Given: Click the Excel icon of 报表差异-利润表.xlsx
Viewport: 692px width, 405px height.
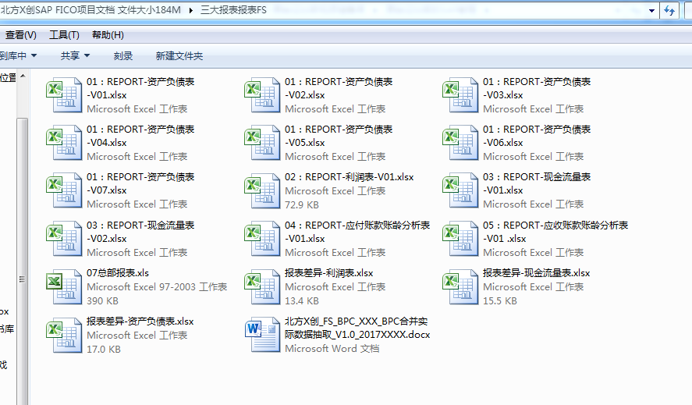Looking at the screenshot, I should click(x=262, y=286).
